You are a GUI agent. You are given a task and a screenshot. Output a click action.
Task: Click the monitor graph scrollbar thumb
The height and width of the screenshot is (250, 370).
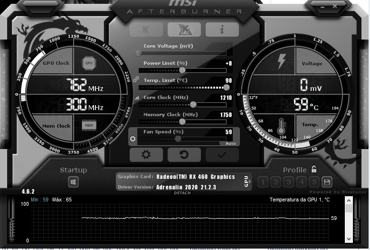(349, 209)
